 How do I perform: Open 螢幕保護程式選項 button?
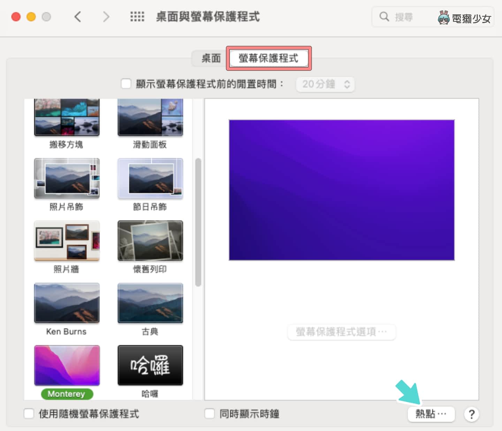coord(342,332)
